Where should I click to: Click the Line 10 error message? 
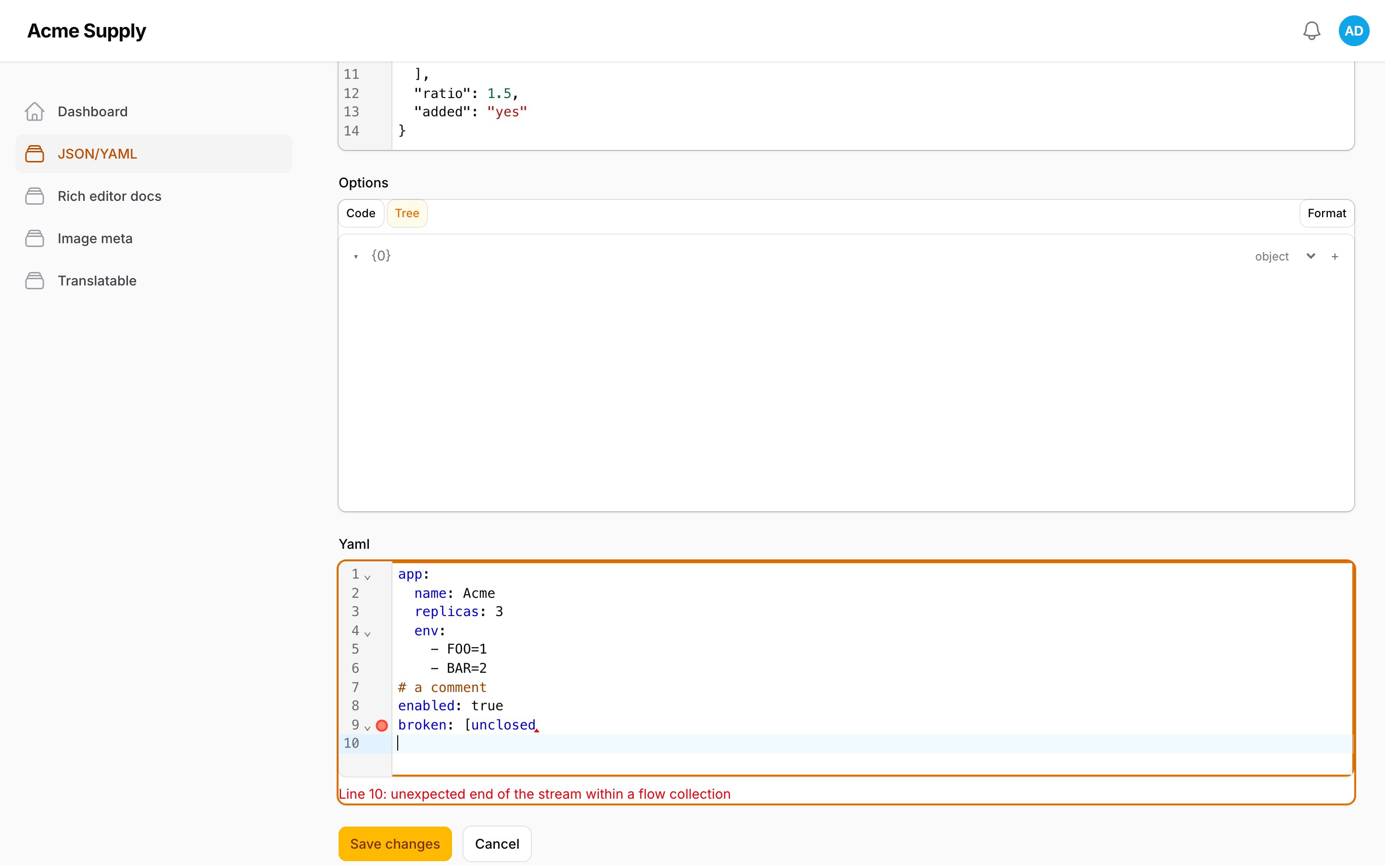535,794
